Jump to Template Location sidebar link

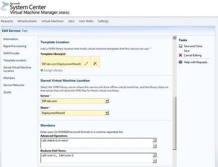pos(15,60)
